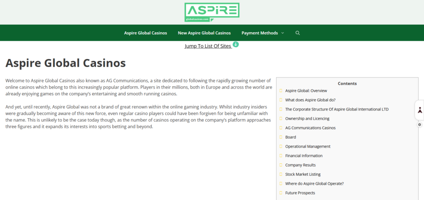Jump to the Board section
424x200 pixels.
290,137
